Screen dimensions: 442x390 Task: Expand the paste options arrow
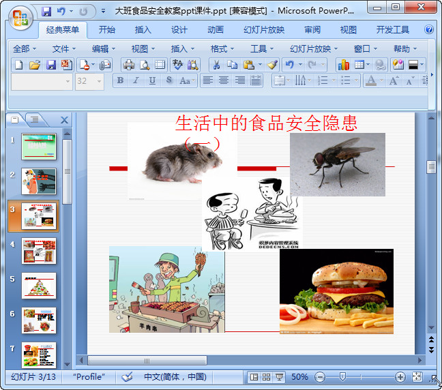[260, 65]
